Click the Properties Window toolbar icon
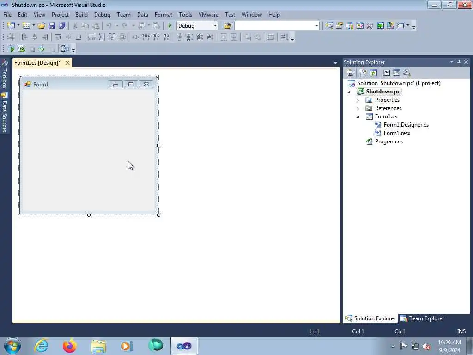The width and height of the screenshot is (473, 355). click(x=340, y=26)
